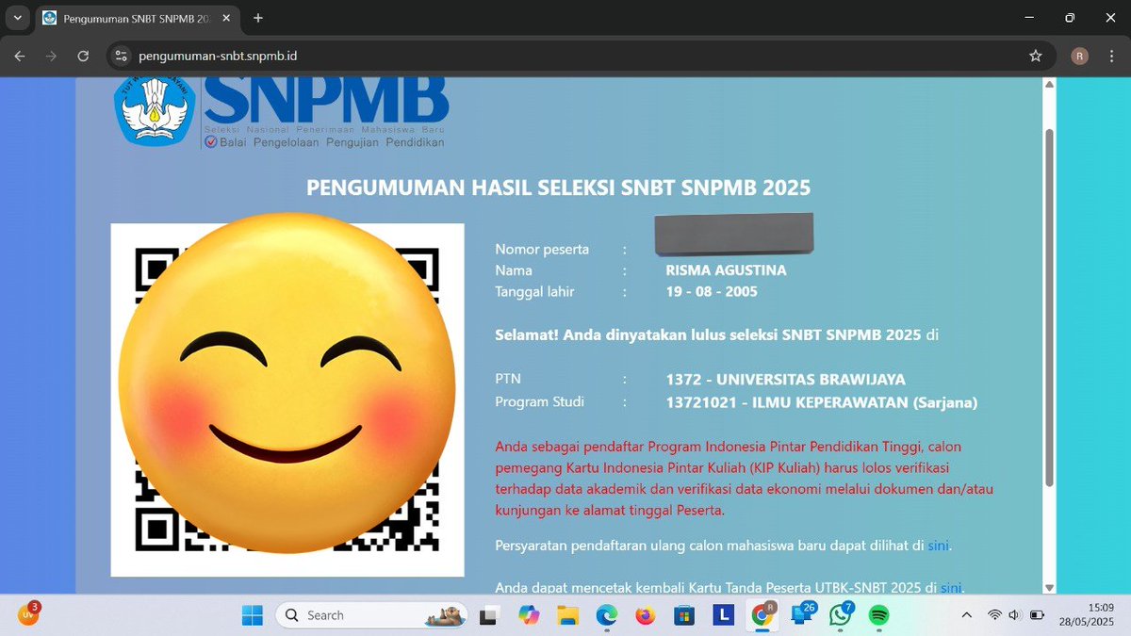Viewport: 1131px width, 636px height.
Task: Click 'sini' link to reprint UTBK card
Action: tap(950, 588)
